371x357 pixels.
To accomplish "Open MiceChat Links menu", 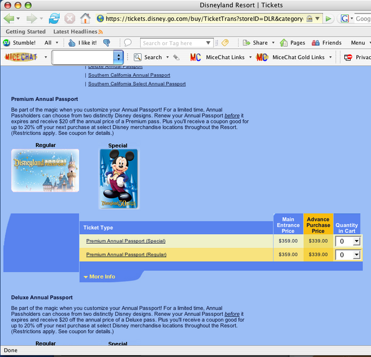I will pyautogui.click(x=225, y=57).
